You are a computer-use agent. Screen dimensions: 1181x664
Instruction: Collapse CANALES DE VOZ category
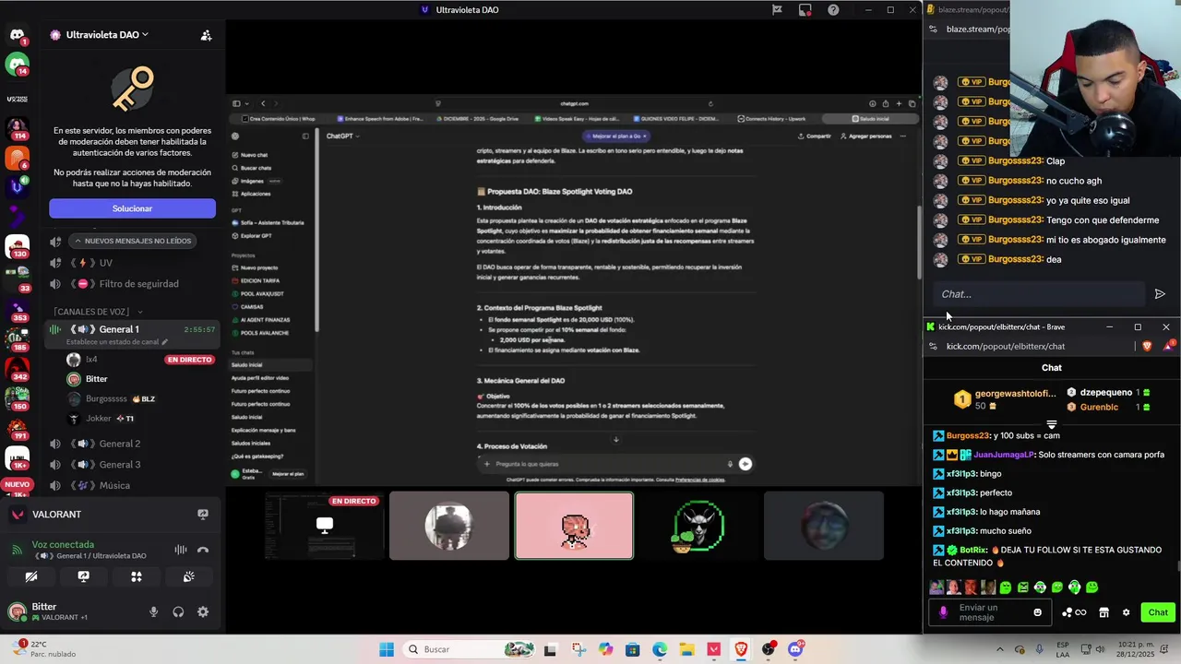(98, 312)
